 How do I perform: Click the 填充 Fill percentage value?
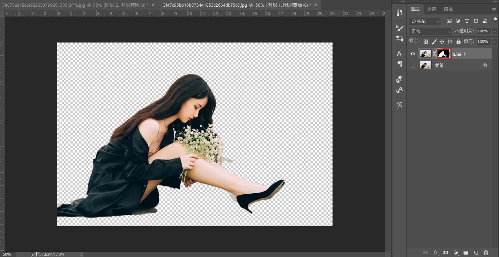[x=483, y=41]
